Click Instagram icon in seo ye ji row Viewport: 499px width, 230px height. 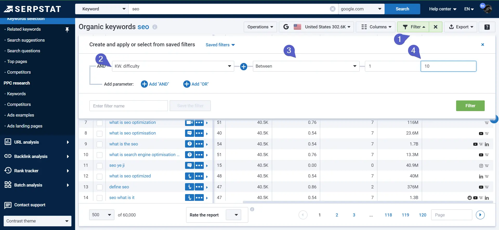[x=481, y=166]
